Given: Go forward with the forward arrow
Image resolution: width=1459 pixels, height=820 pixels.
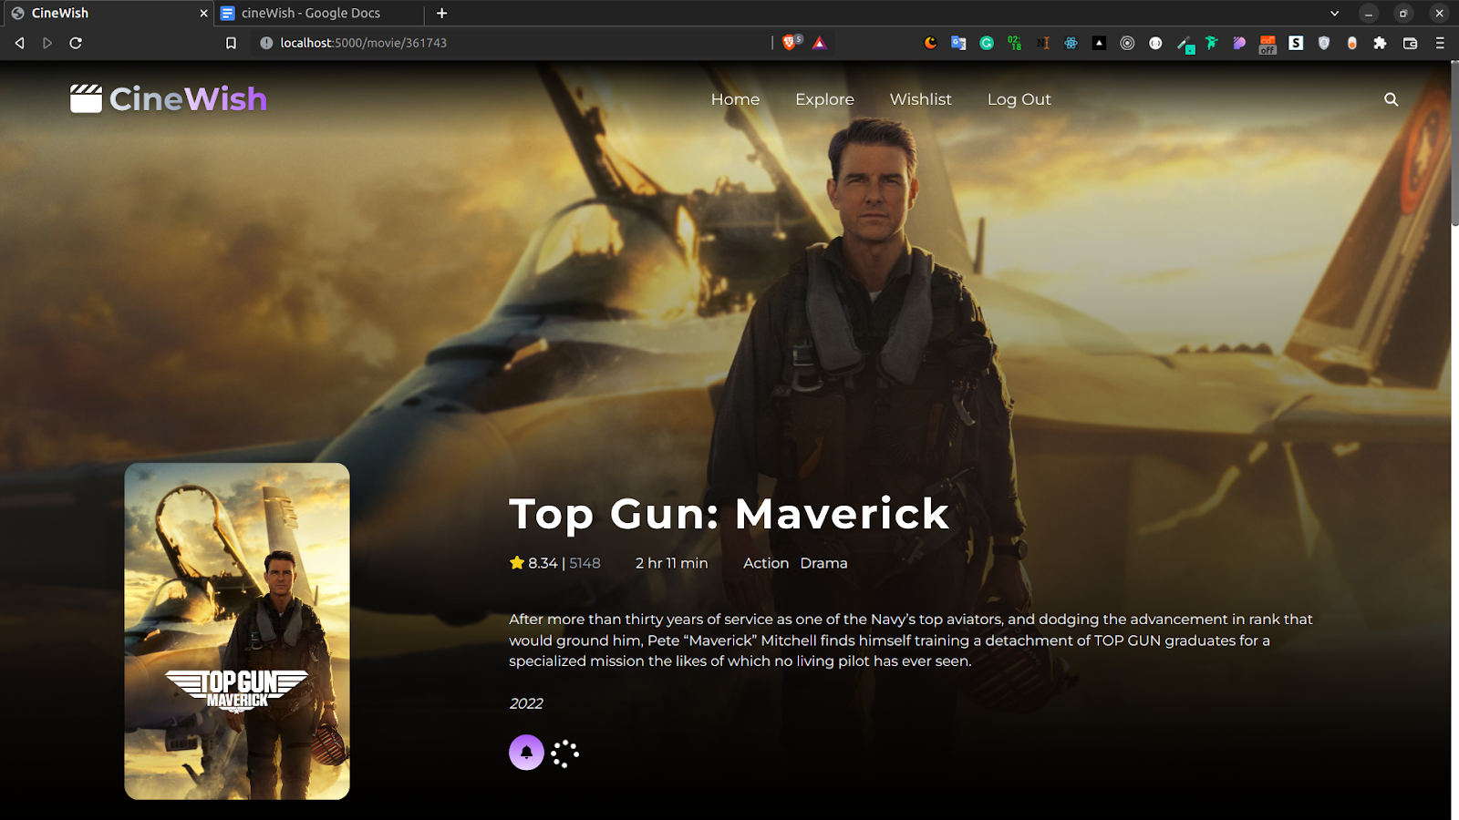Looking at the screenshot, I should click(47, 43).
